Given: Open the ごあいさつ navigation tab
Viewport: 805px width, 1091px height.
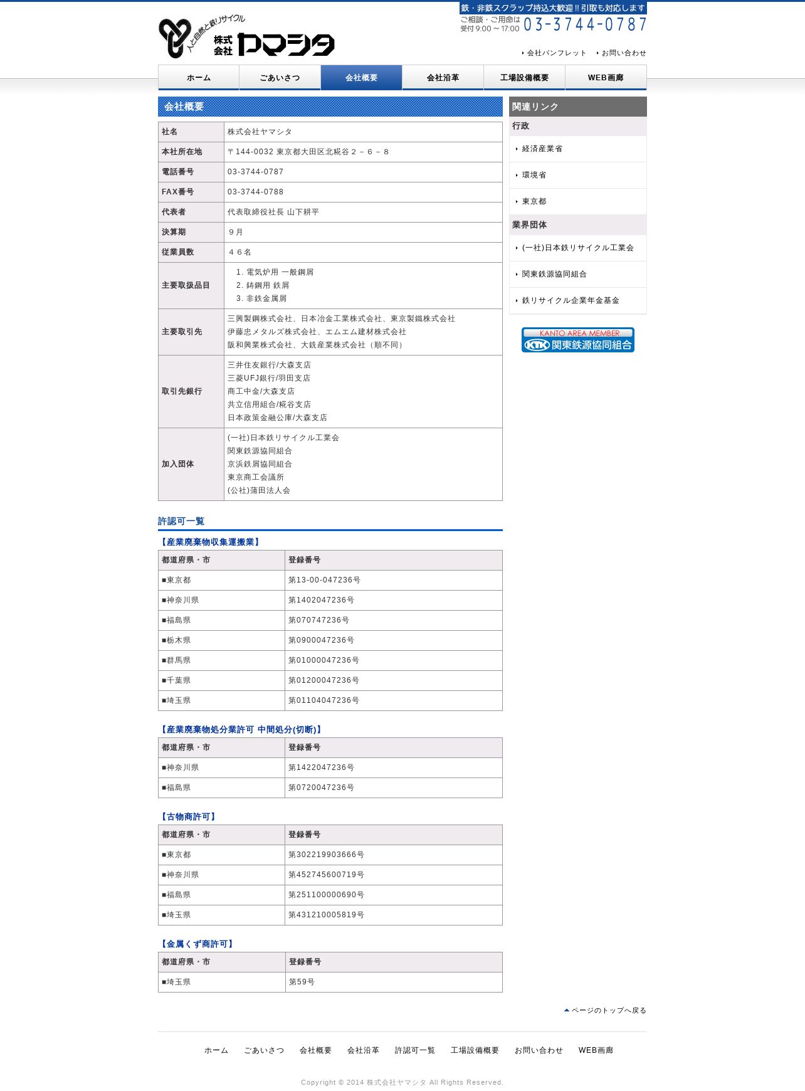Looking at the screenshot, I should [280, 78].
